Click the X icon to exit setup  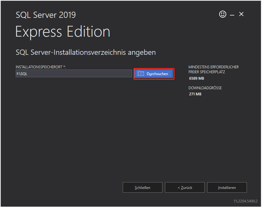(241, 14)
